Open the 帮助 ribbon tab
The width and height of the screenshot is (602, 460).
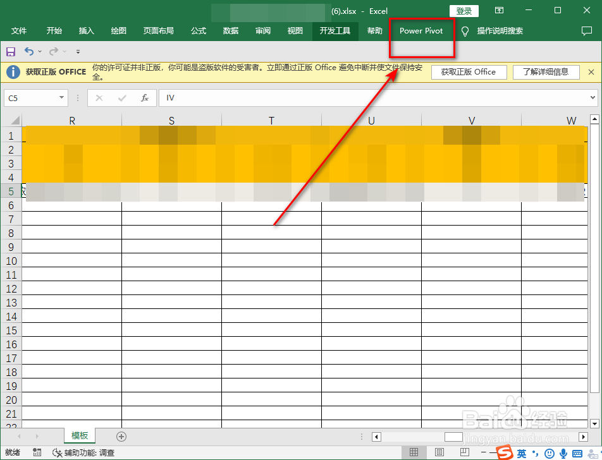tap(375, 31)
